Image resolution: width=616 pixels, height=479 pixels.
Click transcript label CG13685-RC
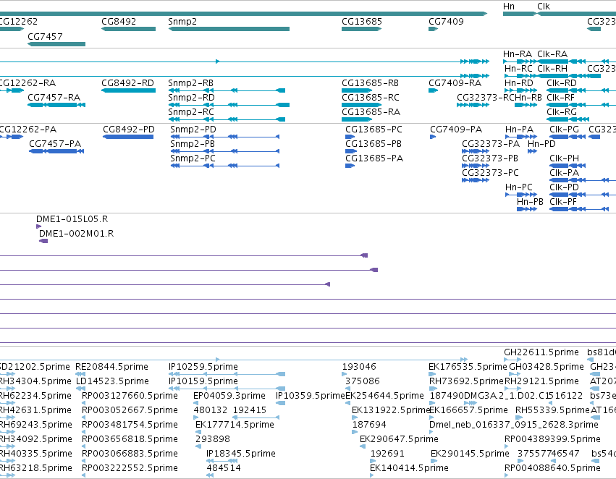point(371,98)
